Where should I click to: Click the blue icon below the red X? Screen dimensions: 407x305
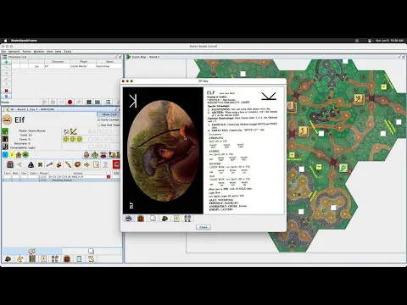click(6, 97)
